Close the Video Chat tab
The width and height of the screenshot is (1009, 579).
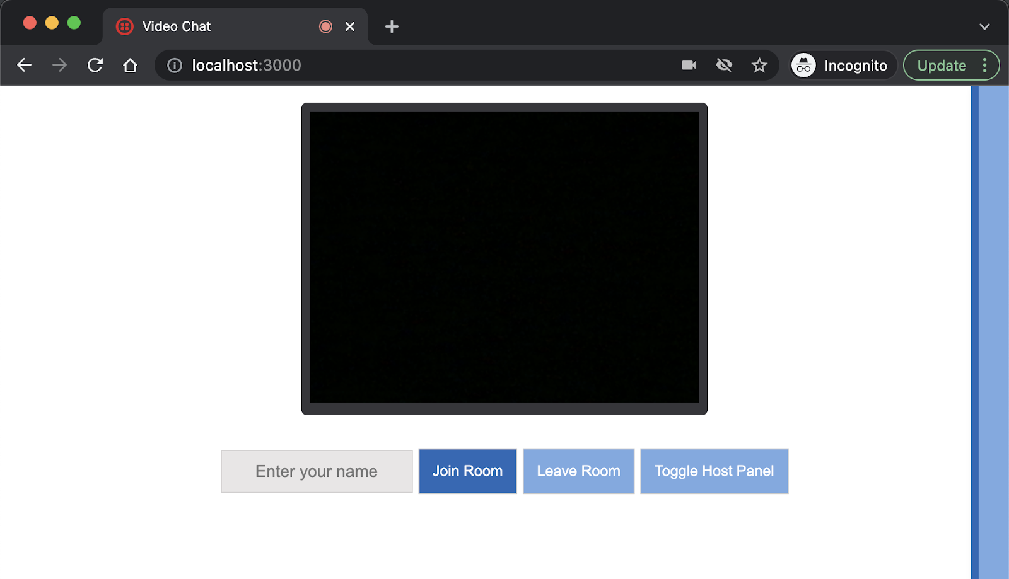tap(350, 26)
